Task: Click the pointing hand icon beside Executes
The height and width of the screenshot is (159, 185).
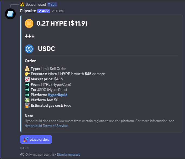Action: (27, 74)
